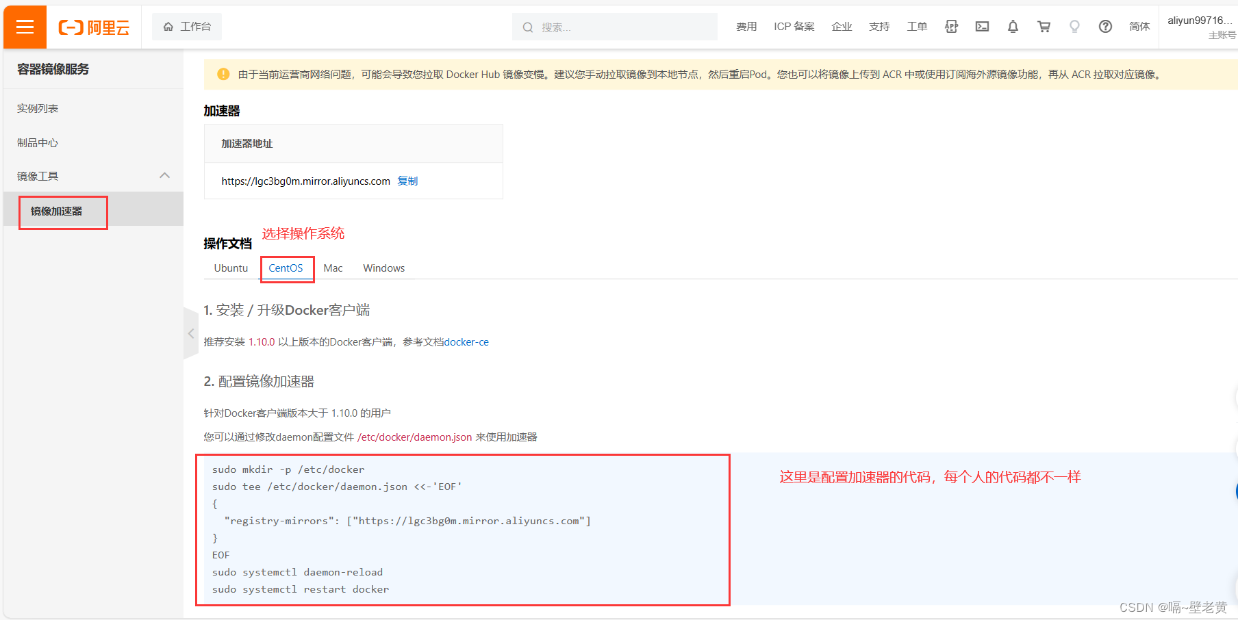1238x620 pixels.
Task: Click the search magnifier icon
Action: [x=528, y=27]
